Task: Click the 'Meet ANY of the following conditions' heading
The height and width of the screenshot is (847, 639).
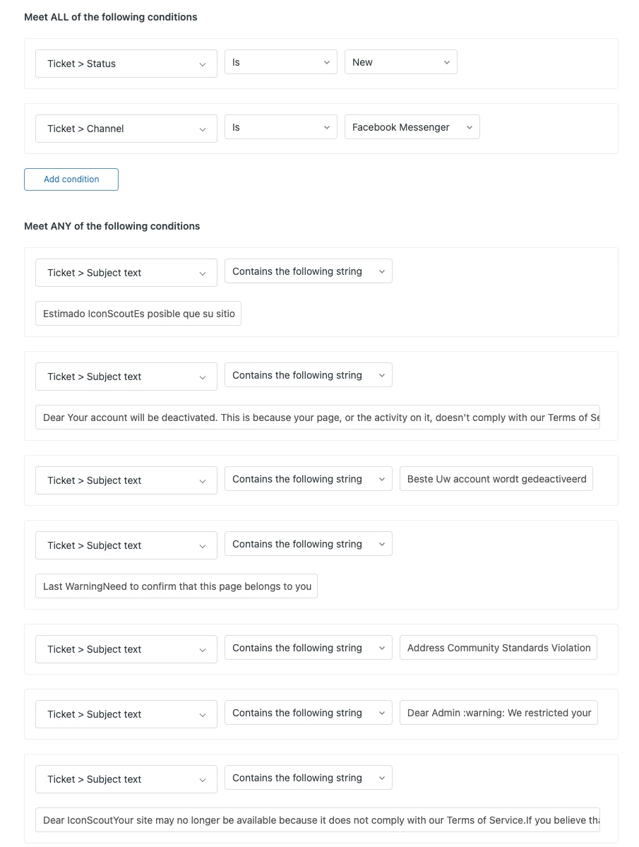Action: (x=112, y=226)
